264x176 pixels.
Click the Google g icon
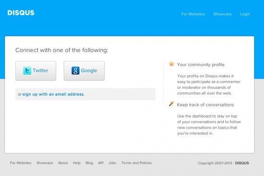pos(75,71)
